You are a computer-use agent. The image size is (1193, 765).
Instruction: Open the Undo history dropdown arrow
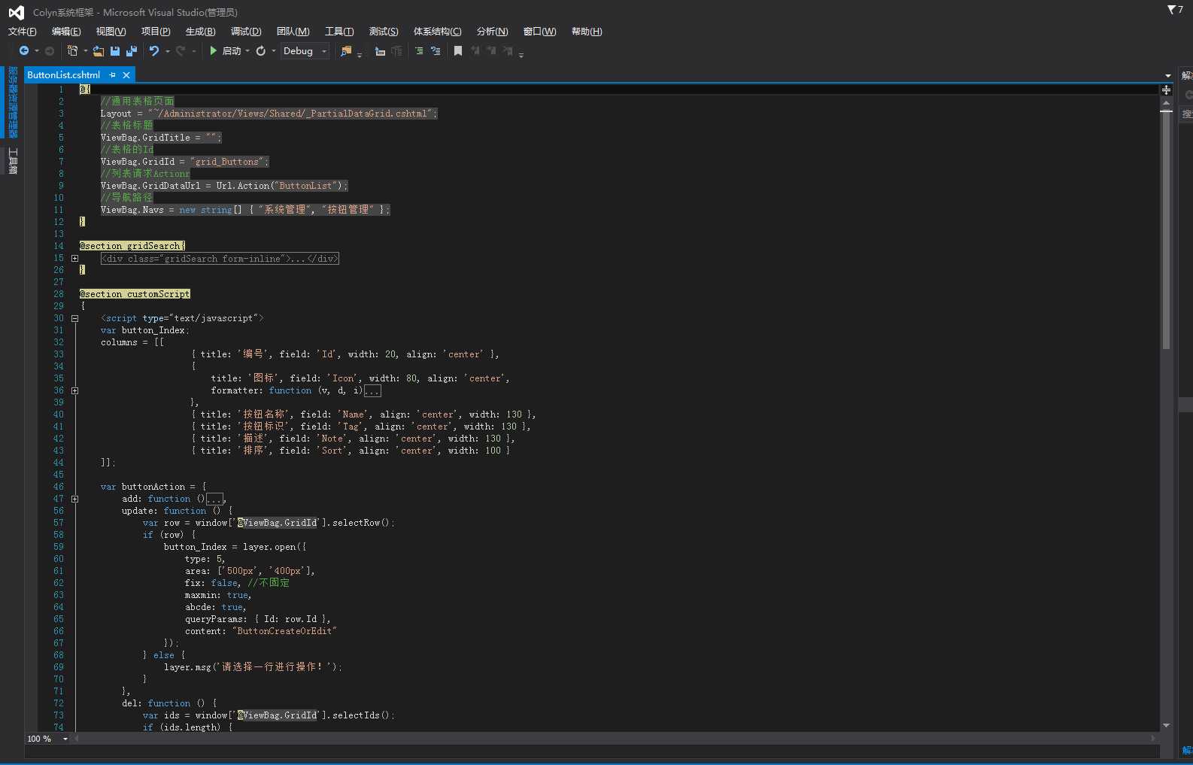[x=168, y=51]
